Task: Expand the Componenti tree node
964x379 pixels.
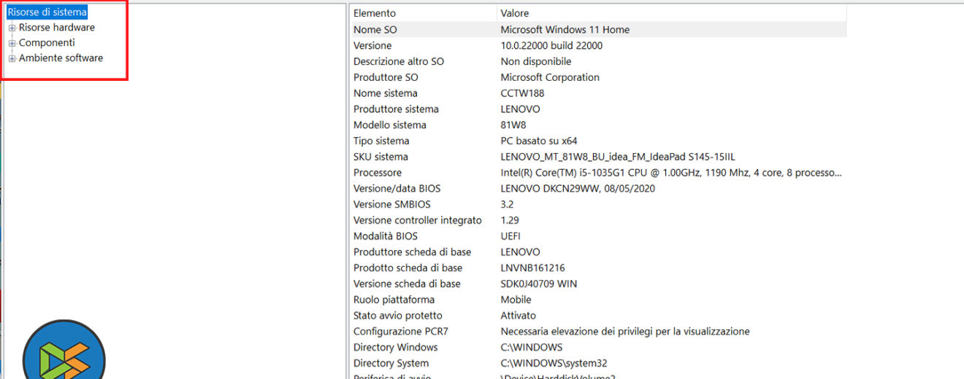Action: pyautogui.click(x=12, y=43)
